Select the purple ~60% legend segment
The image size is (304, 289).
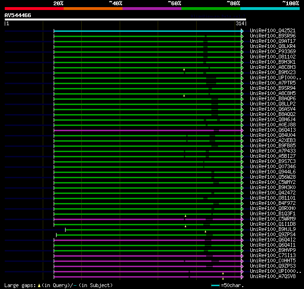(x=152, y=9)
